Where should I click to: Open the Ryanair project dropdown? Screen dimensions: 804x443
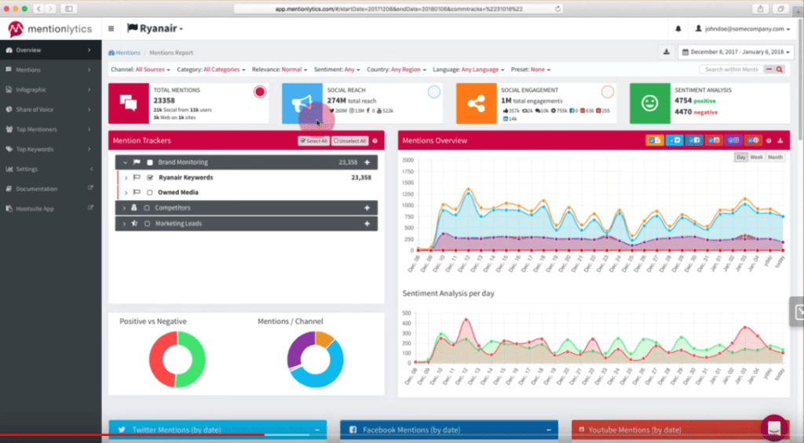155,29
